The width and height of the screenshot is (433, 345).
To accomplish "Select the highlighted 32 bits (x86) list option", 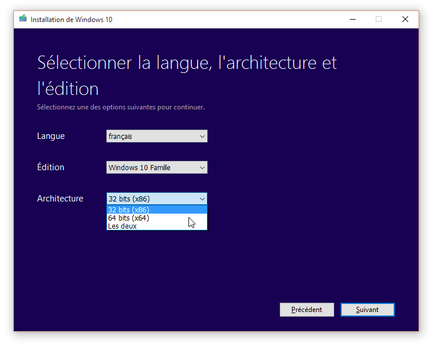I will [x=157, y=210].
